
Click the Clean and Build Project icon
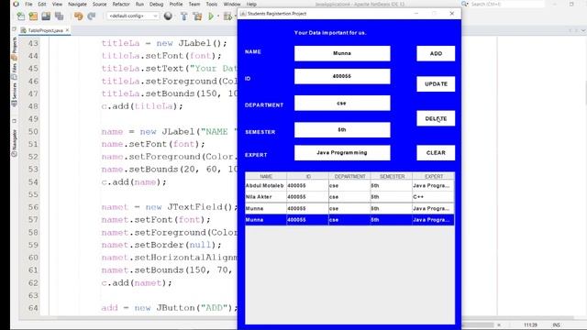point(197,16)
